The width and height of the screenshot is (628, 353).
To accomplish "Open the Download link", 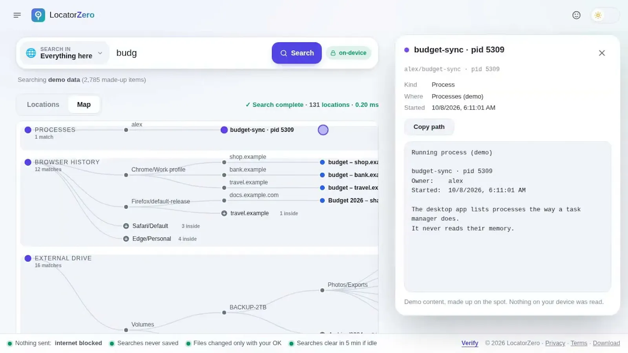I will click(606, 343).
